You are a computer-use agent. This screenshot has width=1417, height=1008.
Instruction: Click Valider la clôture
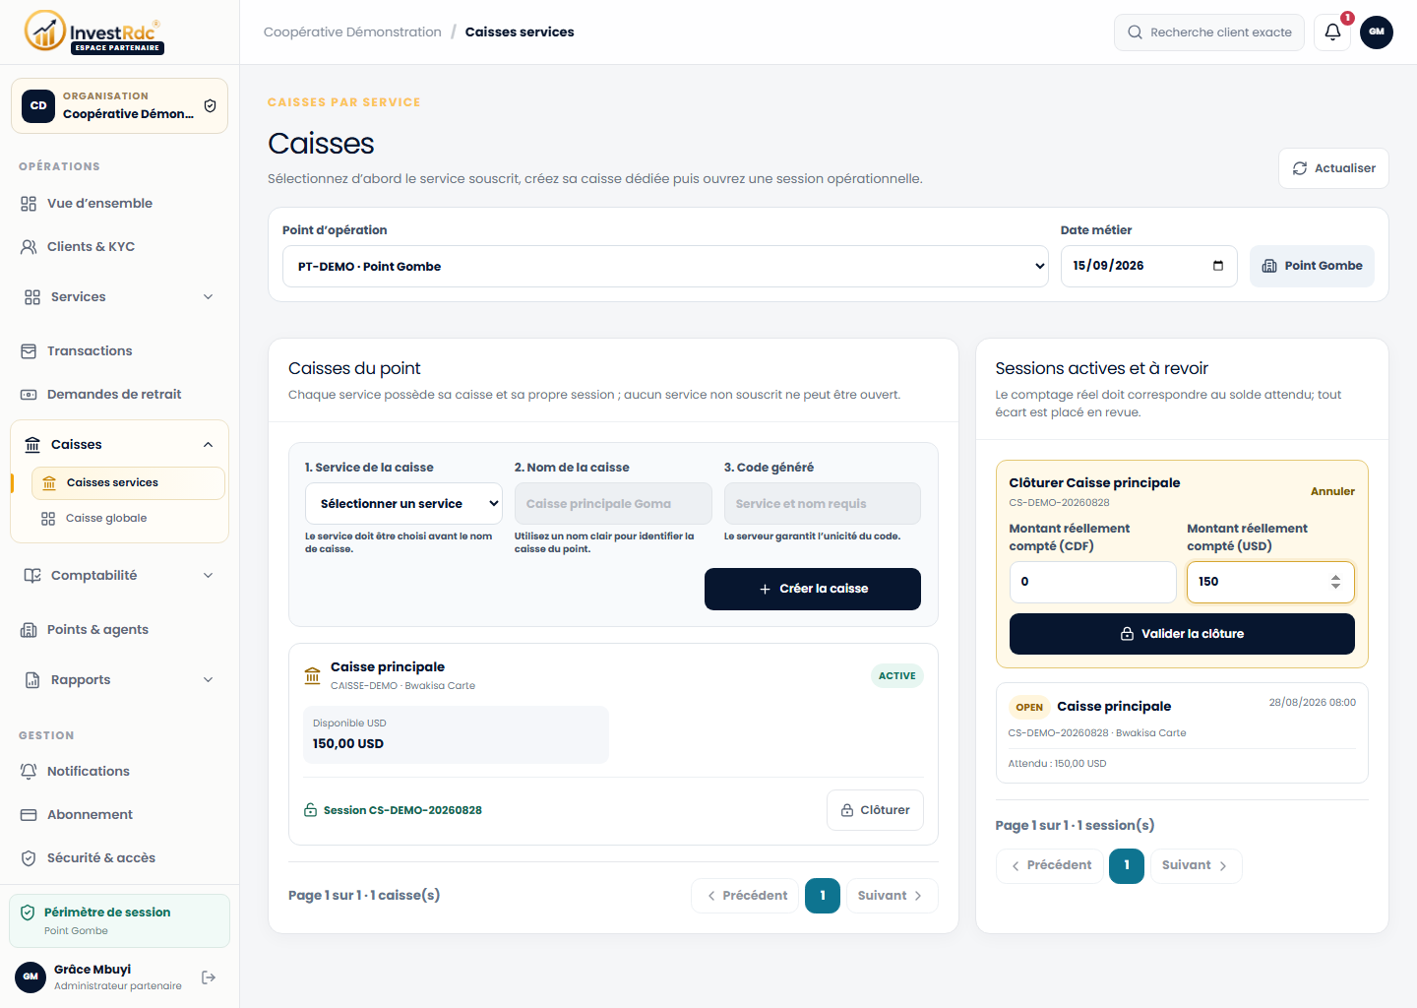click(1182, 634)
